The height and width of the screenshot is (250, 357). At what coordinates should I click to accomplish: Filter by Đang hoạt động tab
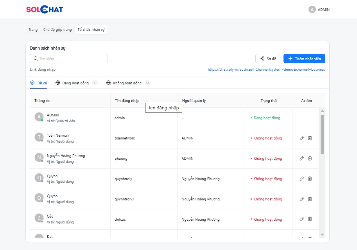tap(75, 83)
